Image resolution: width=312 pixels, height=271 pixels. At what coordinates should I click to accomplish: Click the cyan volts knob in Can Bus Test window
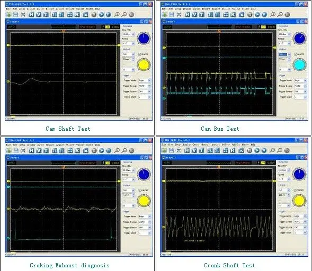(x=299, y=65)
